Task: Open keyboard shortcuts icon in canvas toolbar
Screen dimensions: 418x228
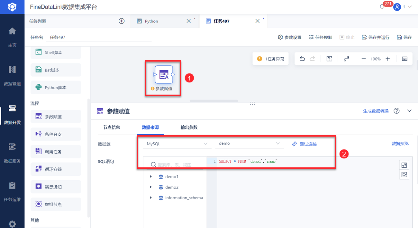Action: (x=405, y=59)
